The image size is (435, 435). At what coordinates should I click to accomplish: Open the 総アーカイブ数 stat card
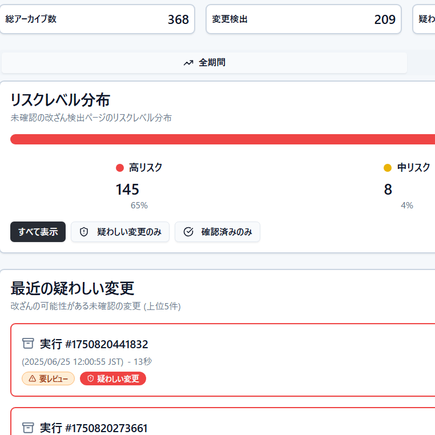[97, 19]
